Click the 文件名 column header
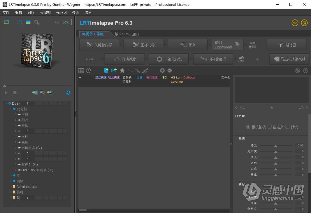 pyautogui.click(x=226, y=77)
